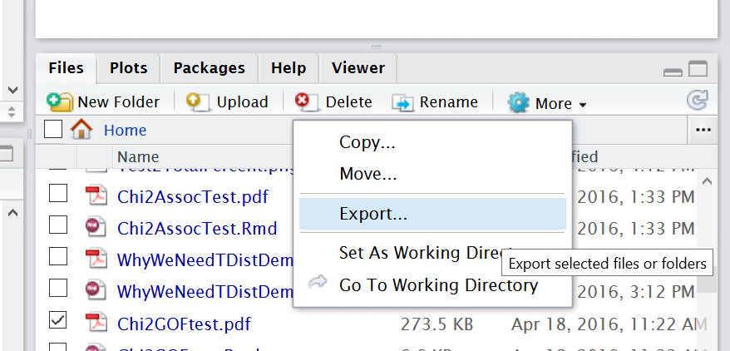Click the Chi2GOFtest.pdf PDF icon

pyautogui.click(x=96, y=322)
